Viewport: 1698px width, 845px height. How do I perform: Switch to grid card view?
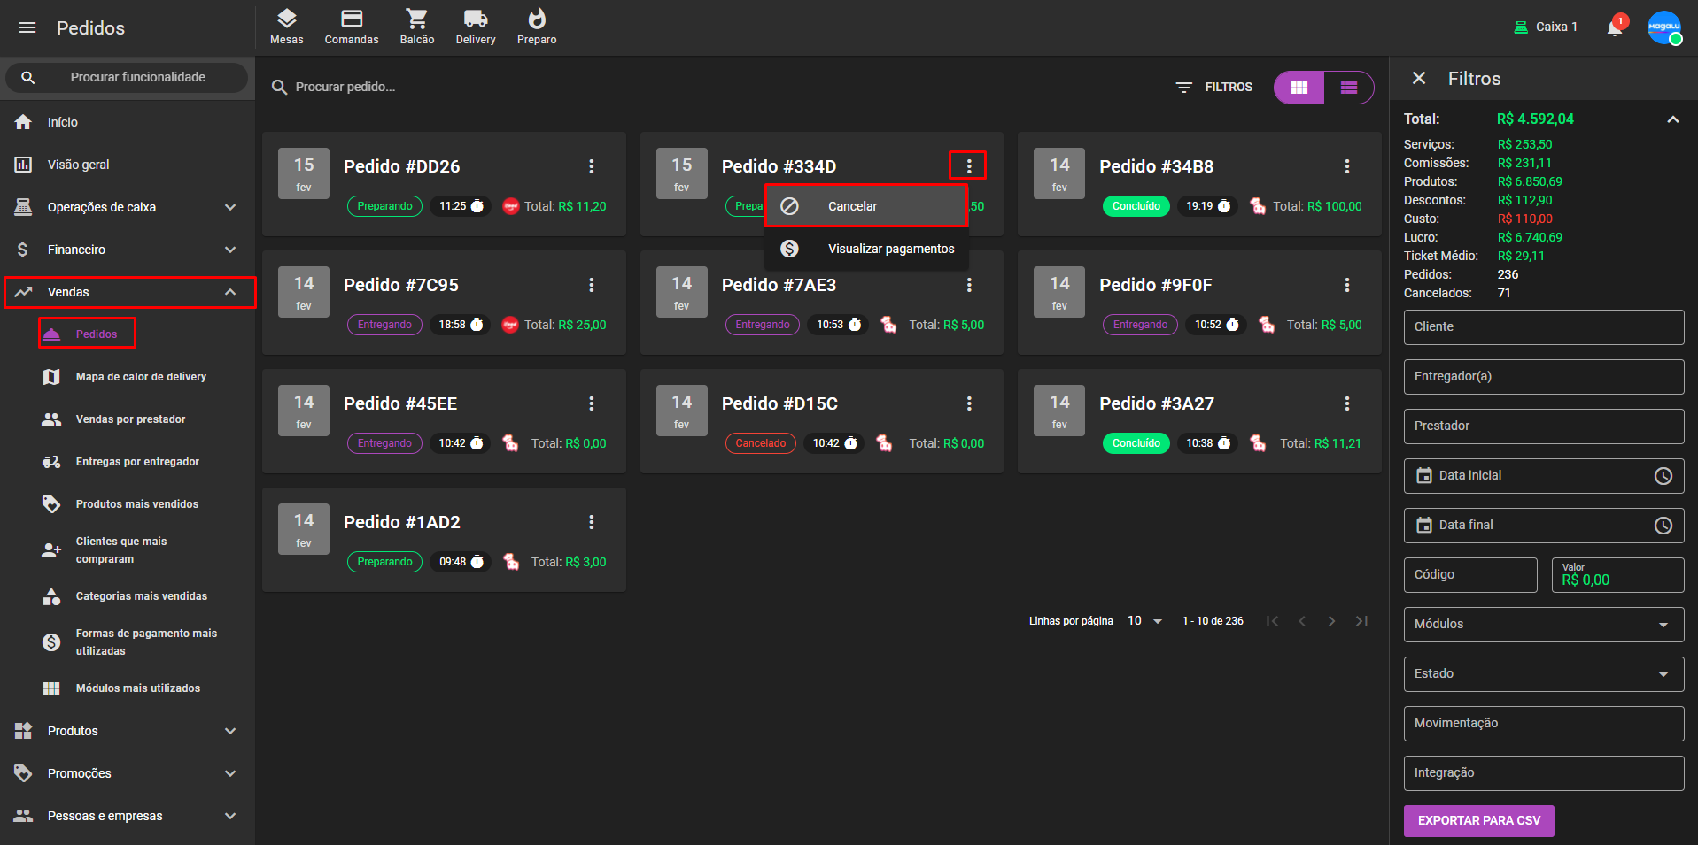1299,88
